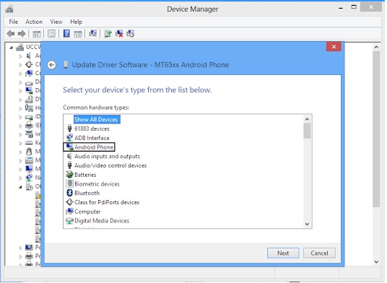Select '61883 devices' in the list
This screenshot has width=387, height=283.
click(x=92, y=129)
